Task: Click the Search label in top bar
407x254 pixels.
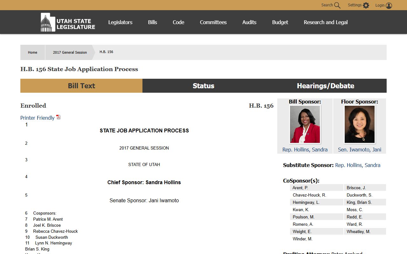Action: pyautogui.click(x=327, y=5)
